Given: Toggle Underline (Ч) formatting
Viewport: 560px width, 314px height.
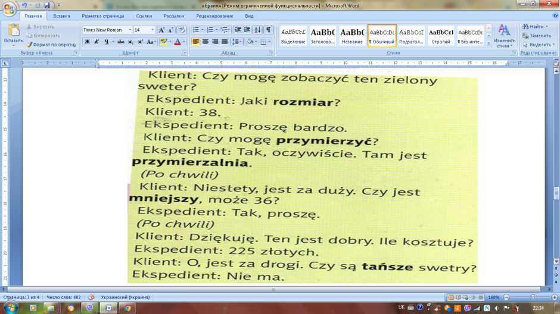Looking at the screenshot, I should [106, 42].
